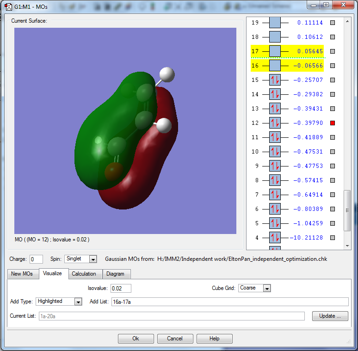This screenshot has width=358, height=351.
Task: Open Help for the MOs dialog
Action: tap(215, 339)
